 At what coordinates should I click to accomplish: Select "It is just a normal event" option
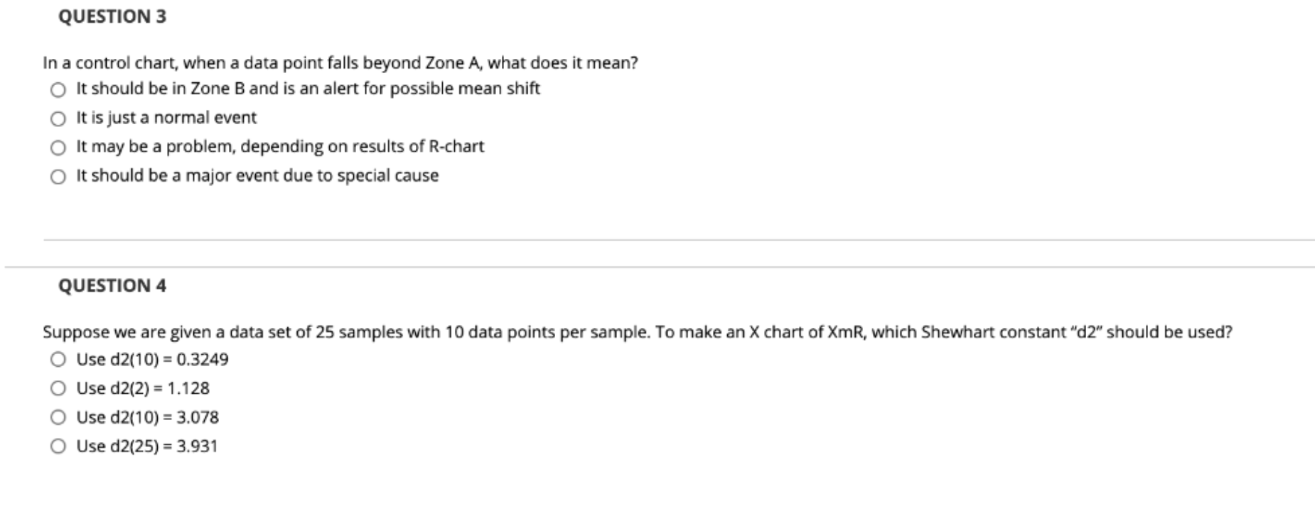click(x=59, y=117)
